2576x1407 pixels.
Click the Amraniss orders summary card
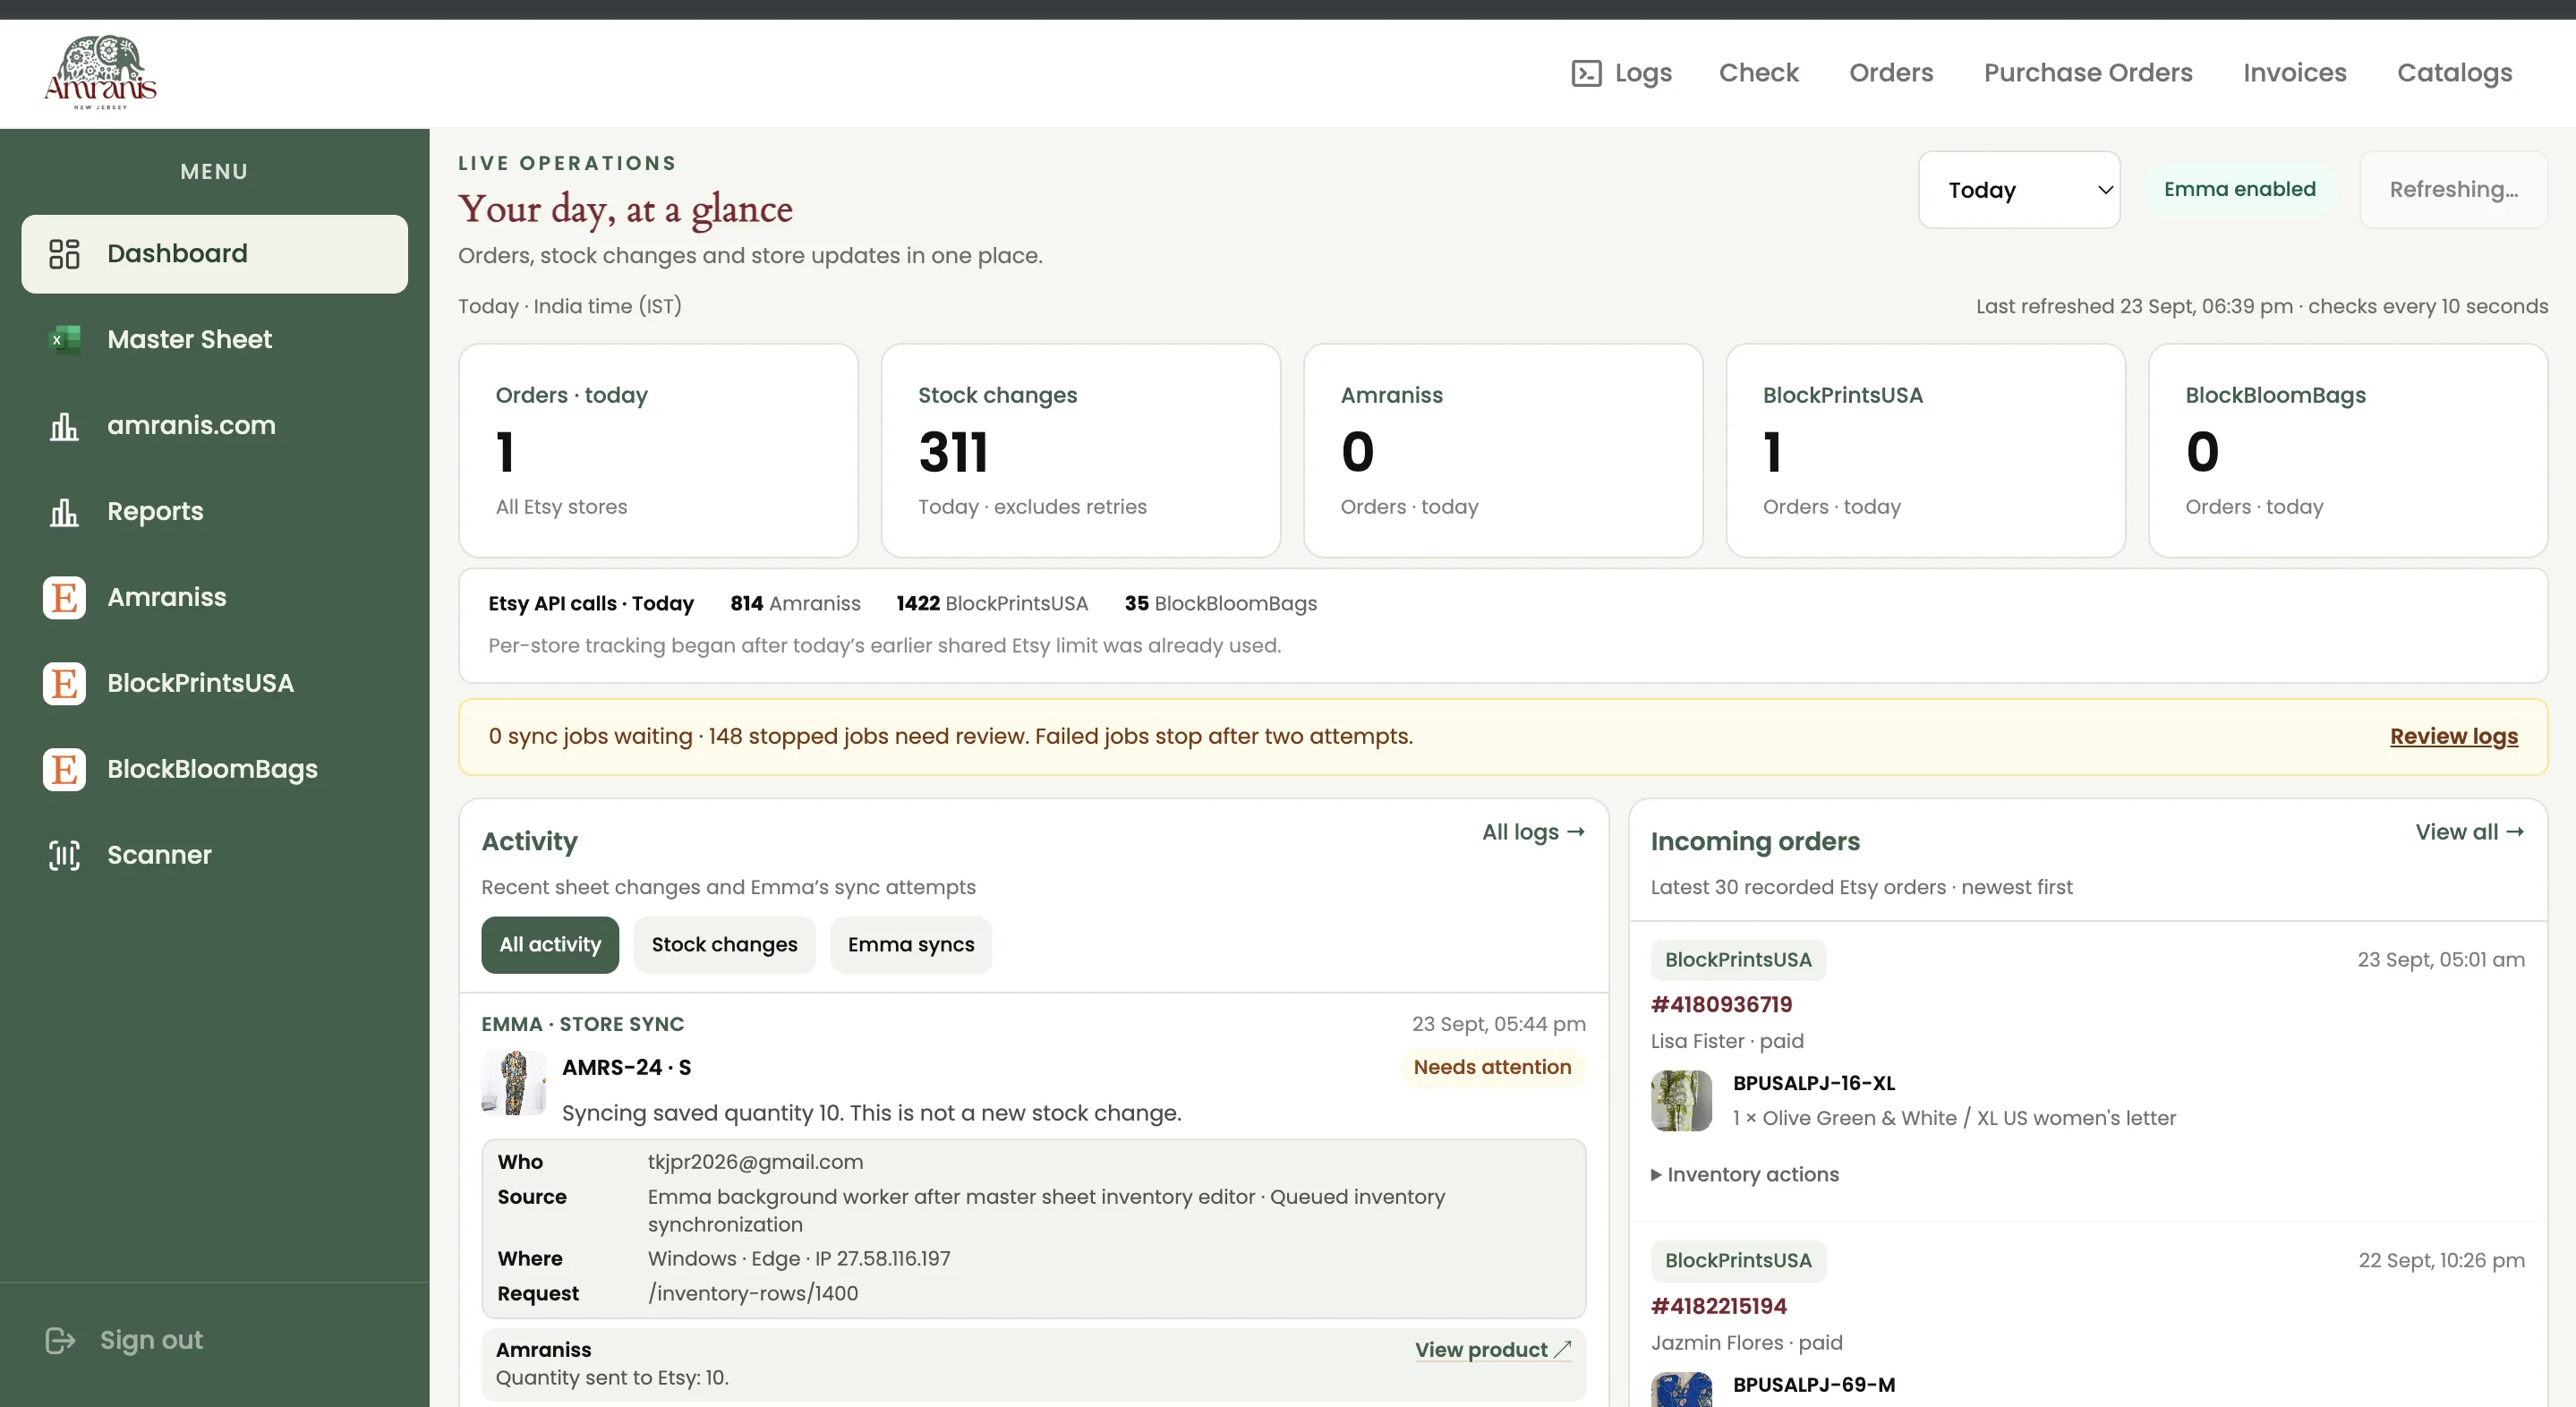tap(1503, 451)
